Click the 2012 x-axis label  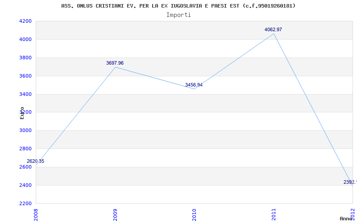[353, 215]
